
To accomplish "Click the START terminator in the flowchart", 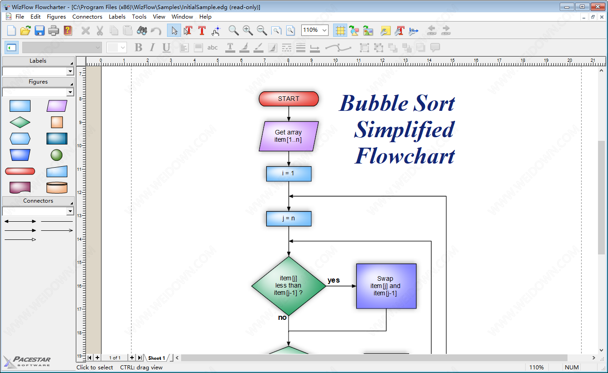I will pos(289,99).
